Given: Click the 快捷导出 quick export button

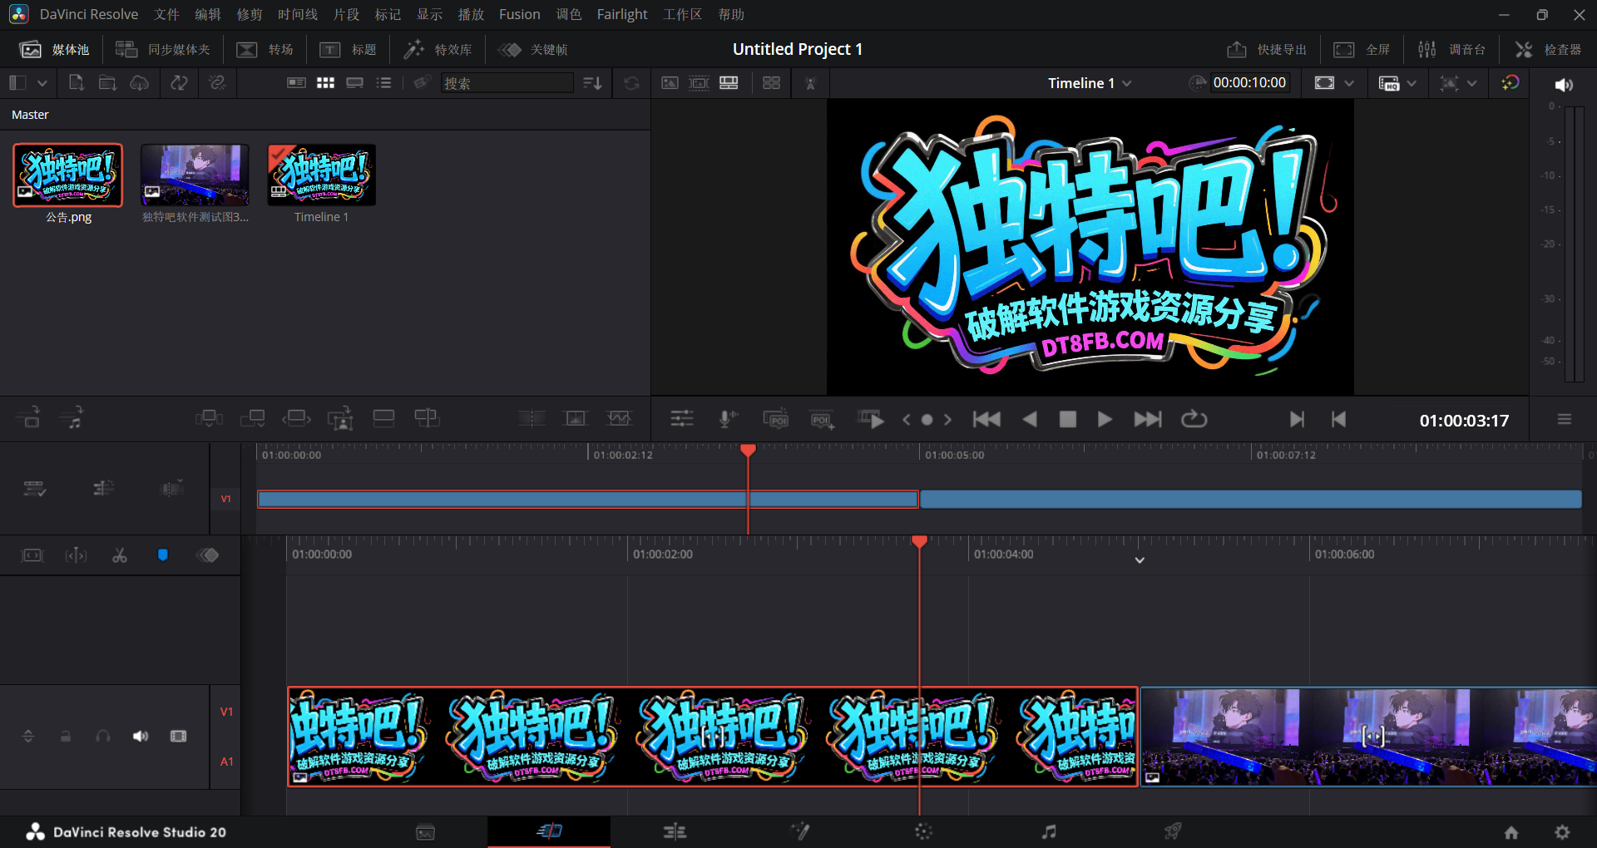Looking at the screenshot, I should [x=1266, y=49].
